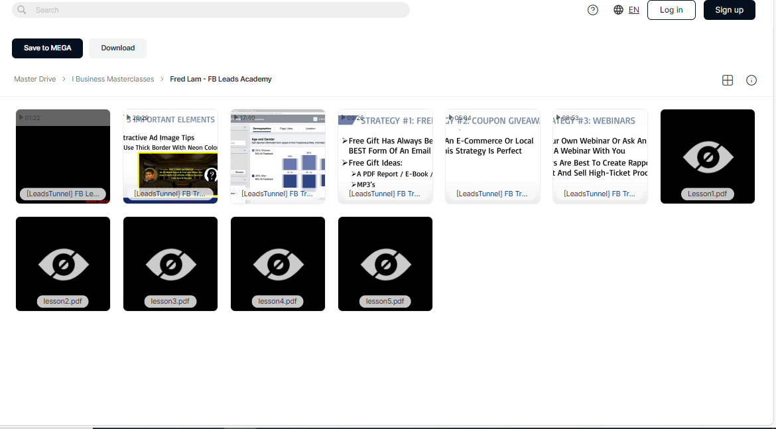Open the 17:40 demographics video thumbnail

[278, 156]
